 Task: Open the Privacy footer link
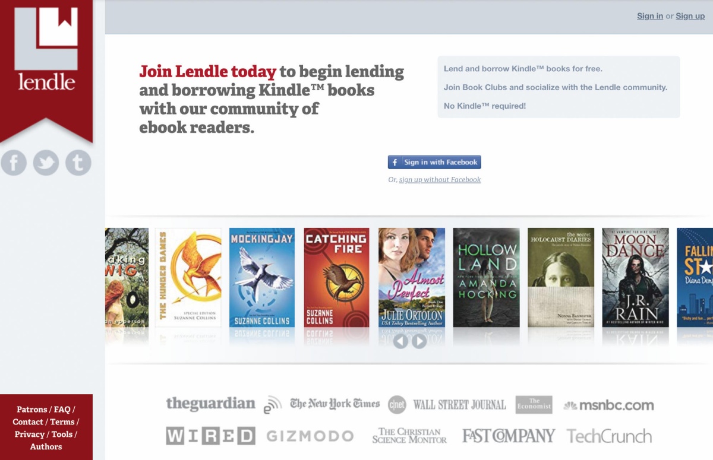(30, 434)
